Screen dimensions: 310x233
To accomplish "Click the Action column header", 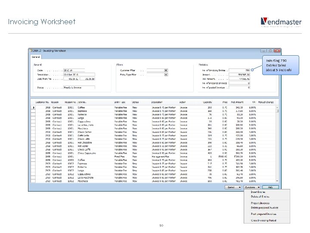I will point(183,102).
